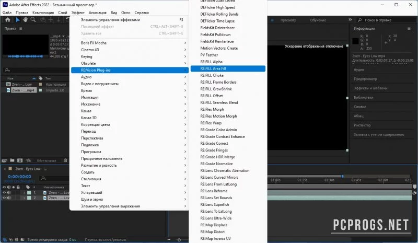Screen dimensions: 418x243
Task: Open the Размытие и резкость submenu
Action: click(130, 165)
